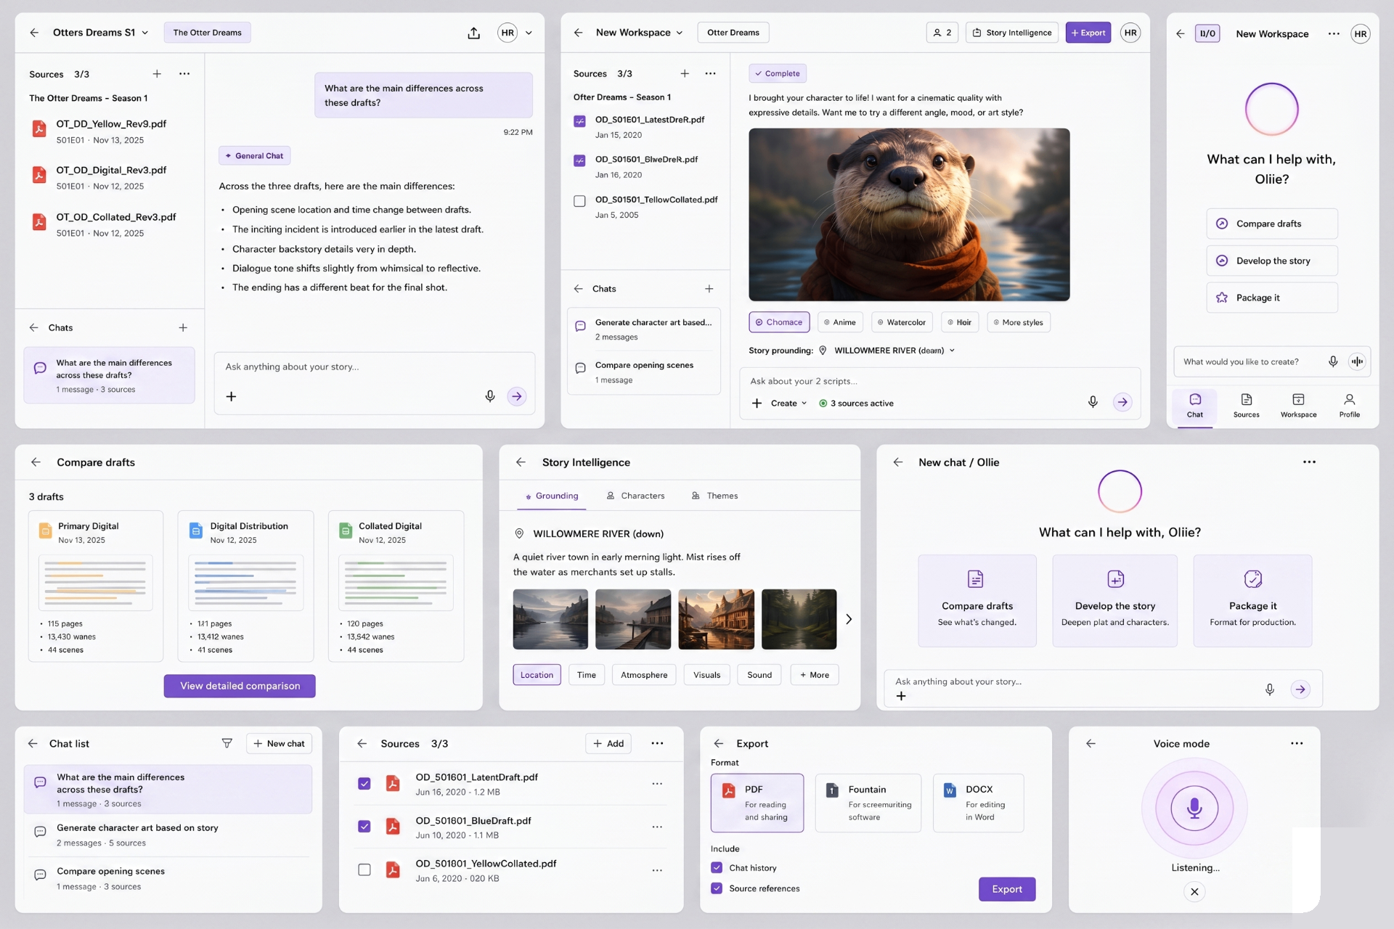
Task: Switch to Characters tab
Action: click(x=636, y=496)
